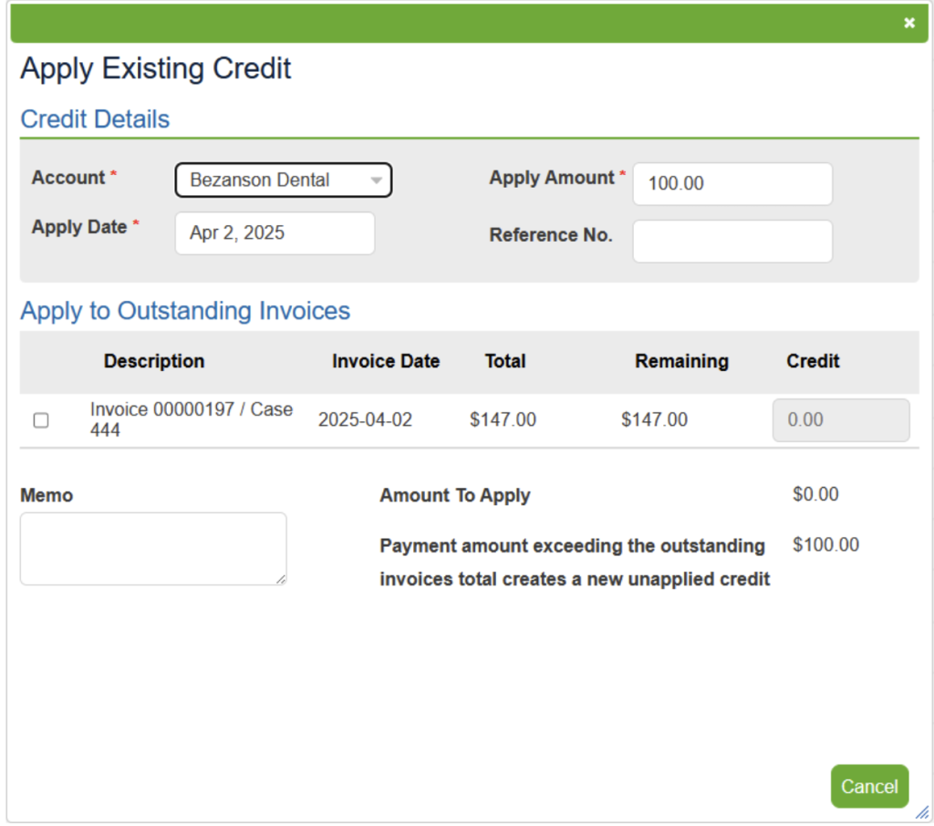934x826 pixels.
Task: Click the dialog resize grip in bottom corner
Action: [921, 812]
